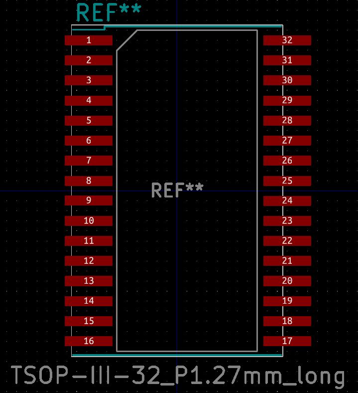This screenshot has width=358, height=393.
Task: Click pad 29
Action: [287, 100]
